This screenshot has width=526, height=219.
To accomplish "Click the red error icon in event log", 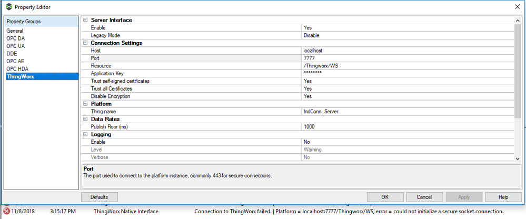I will 6,211.
